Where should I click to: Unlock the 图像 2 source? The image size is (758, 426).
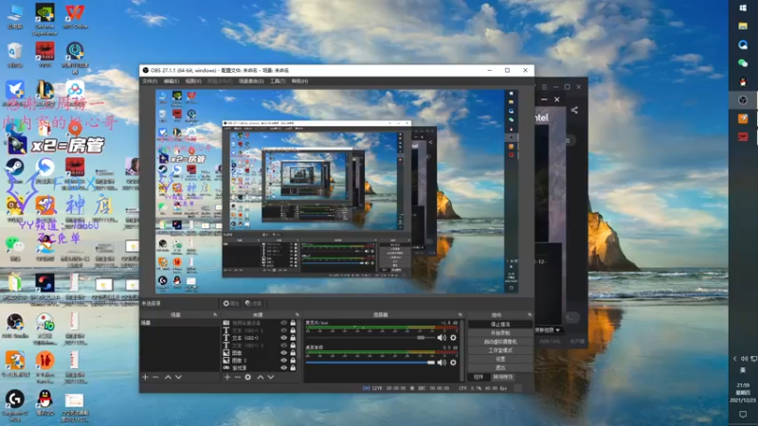[x=293, y=361]
